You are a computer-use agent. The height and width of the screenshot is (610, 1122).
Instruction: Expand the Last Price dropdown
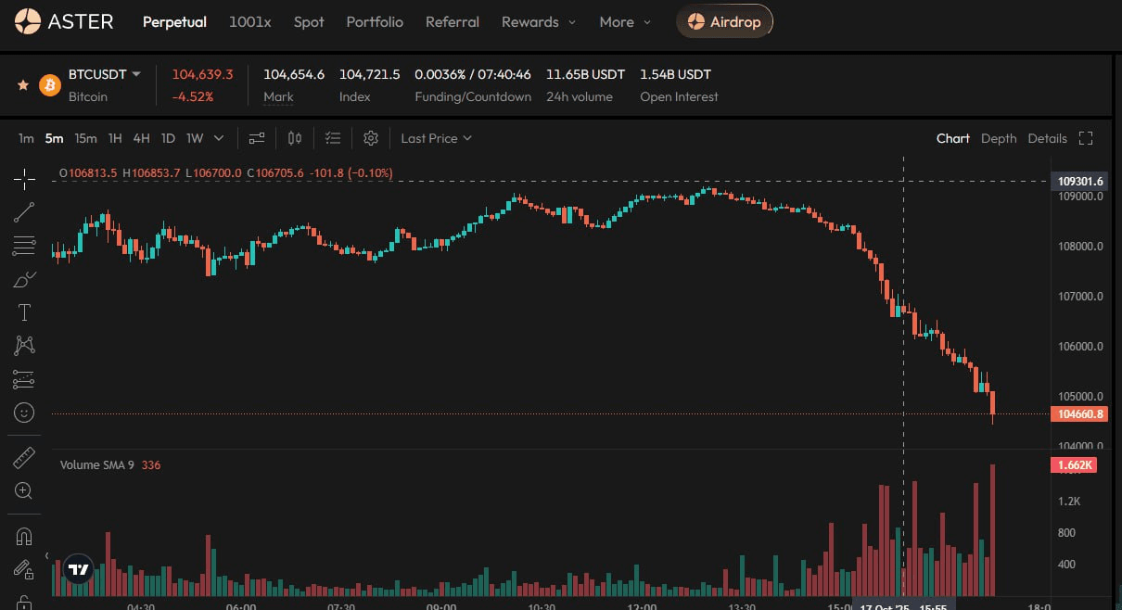click(436, 138)
